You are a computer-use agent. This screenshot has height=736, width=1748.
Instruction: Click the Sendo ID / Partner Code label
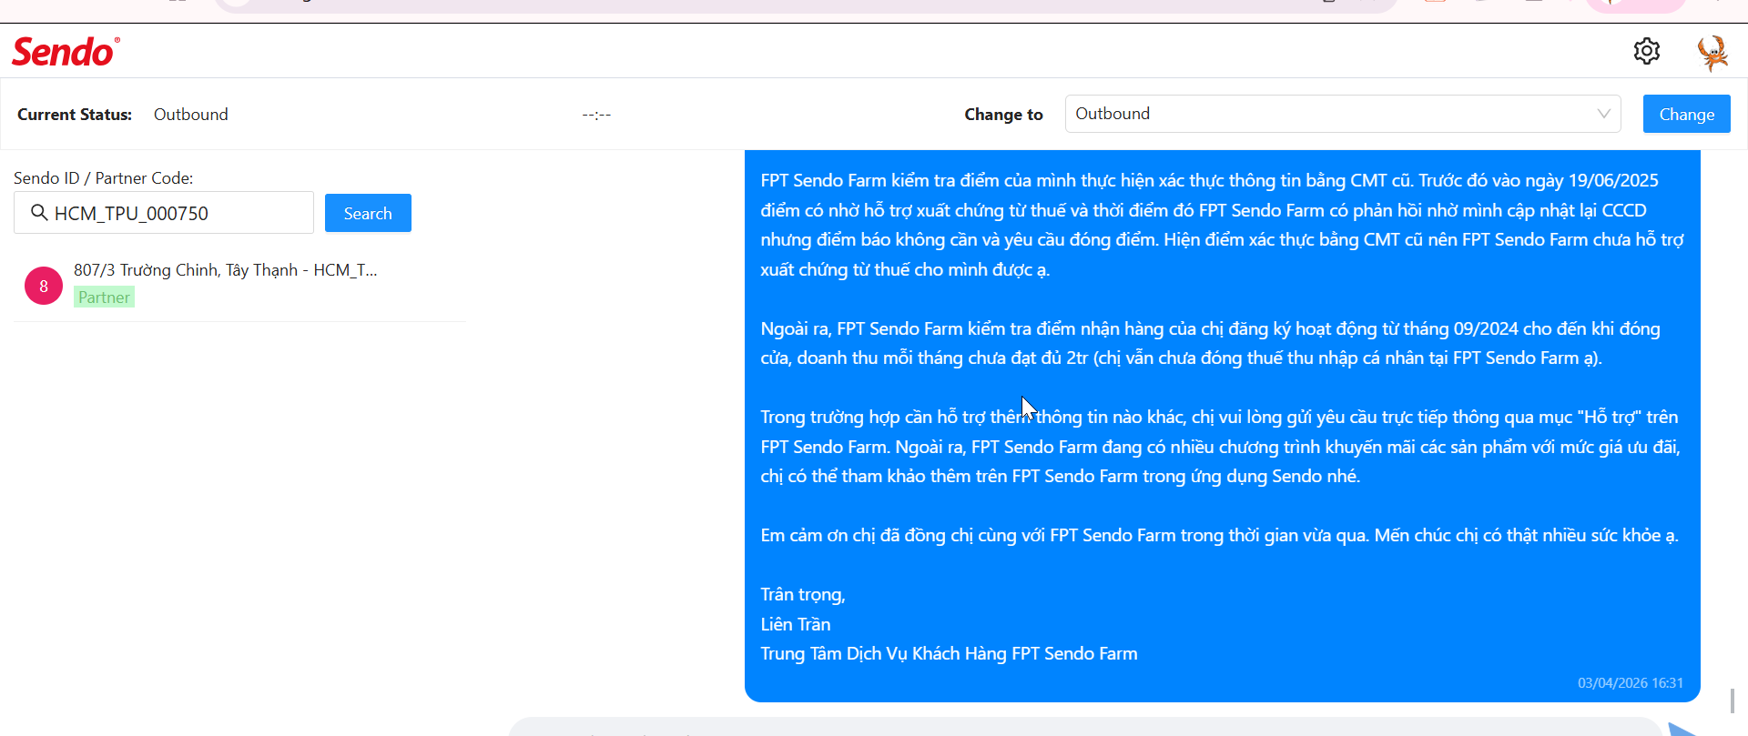click(104, 178)
